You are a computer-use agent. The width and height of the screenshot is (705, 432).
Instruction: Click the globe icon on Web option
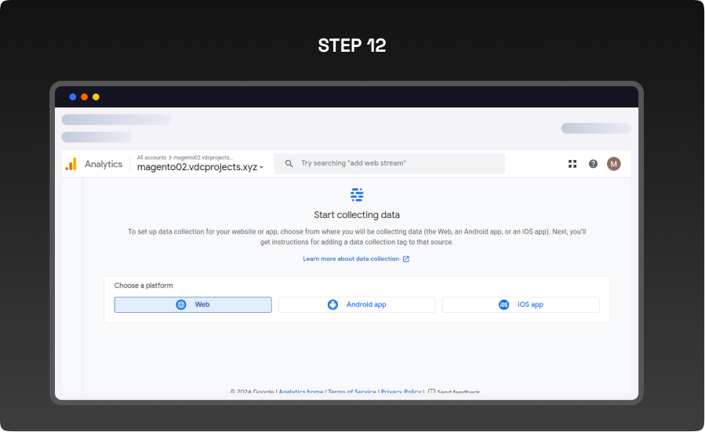point(181,305)
